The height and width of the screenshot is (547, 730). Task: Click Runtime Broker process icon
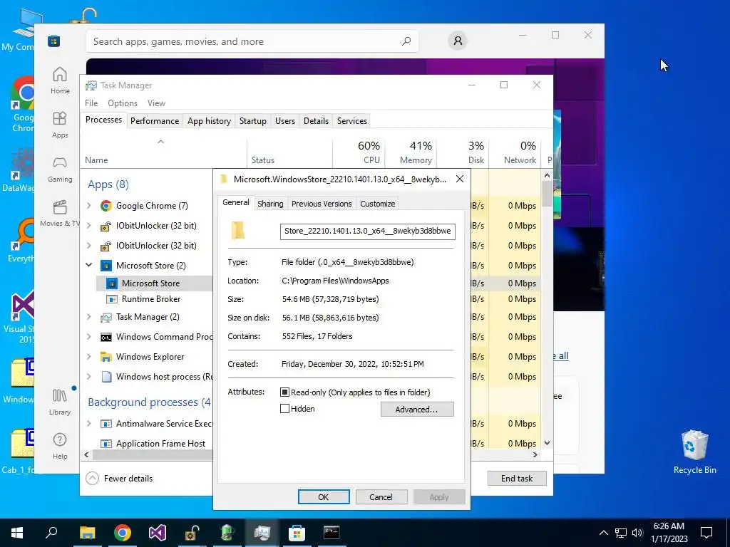[x=112, y=299]
